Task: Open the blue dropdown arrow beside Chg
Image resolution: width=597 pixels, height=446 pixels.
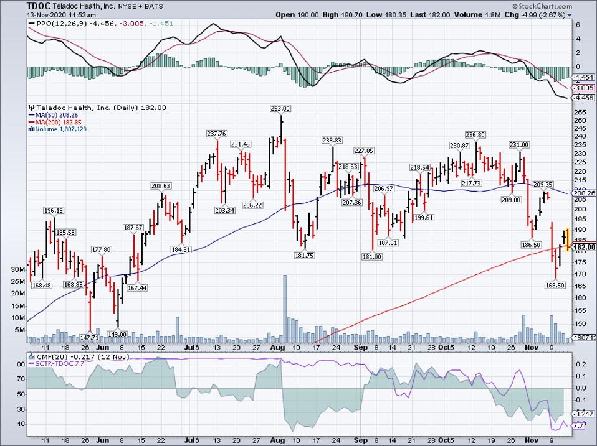Action: [x=570, y=16]
